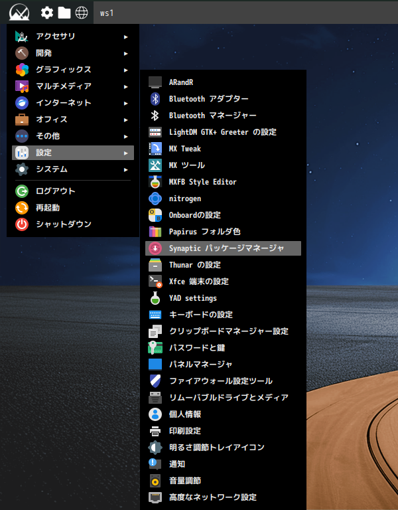Open ファイアウォール設定ツール entry

[x=223, y=381]
